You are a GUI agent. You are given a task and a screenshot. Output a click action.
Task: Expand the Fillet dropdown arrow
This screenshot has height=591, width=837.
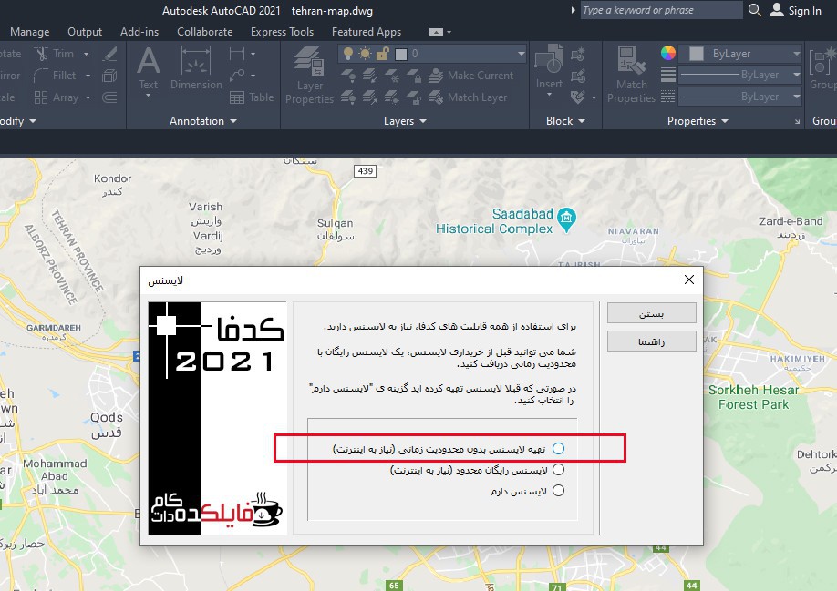click(x=88, y=76)
